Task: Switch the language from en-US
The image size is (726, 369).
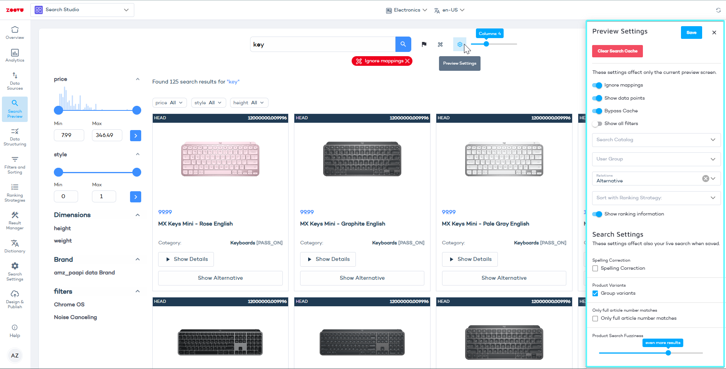Action: point(449,10)
